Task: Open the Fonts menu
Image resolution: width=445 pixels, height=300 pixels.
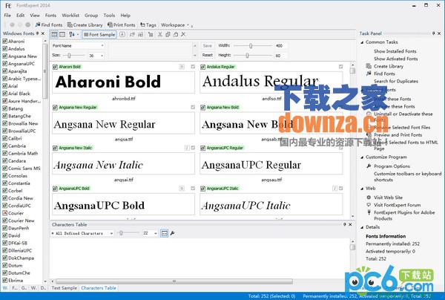Action: 50,16
